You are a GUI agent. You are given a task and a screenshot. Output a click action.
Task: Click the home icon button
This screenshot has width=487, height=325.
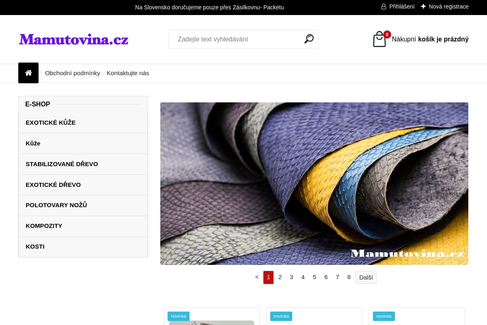[x=28, y=73]
